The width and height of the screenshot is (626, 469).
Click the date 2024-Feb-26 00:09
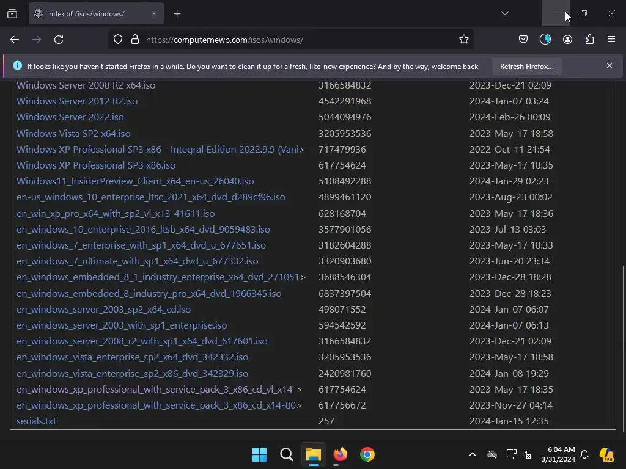[510, 117]
